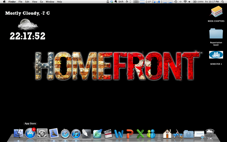Open the white feather app in dock
Image resolution: width=227 pixels, height=142 pixels.
[x=87, y=133]
